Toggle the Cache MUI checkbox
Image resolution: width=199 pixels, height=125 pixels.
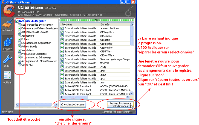(19, 65)
